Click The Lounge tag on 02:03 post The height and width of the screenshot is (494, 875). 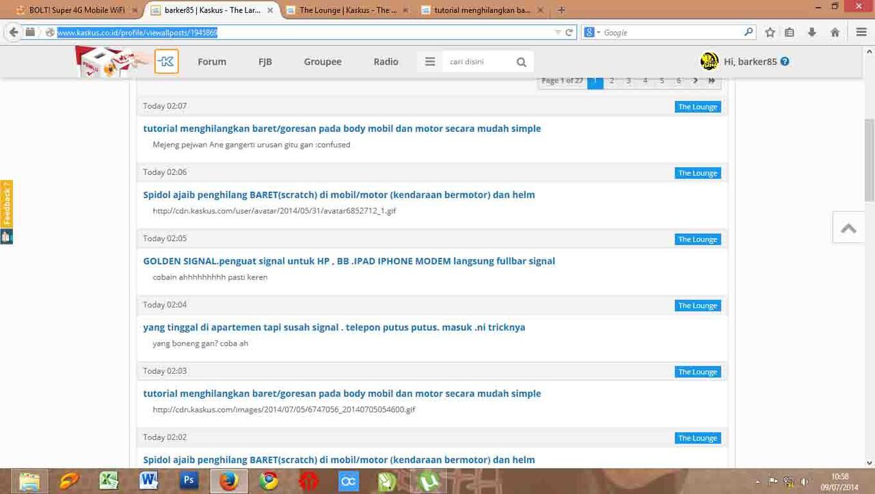pos(697,372)
